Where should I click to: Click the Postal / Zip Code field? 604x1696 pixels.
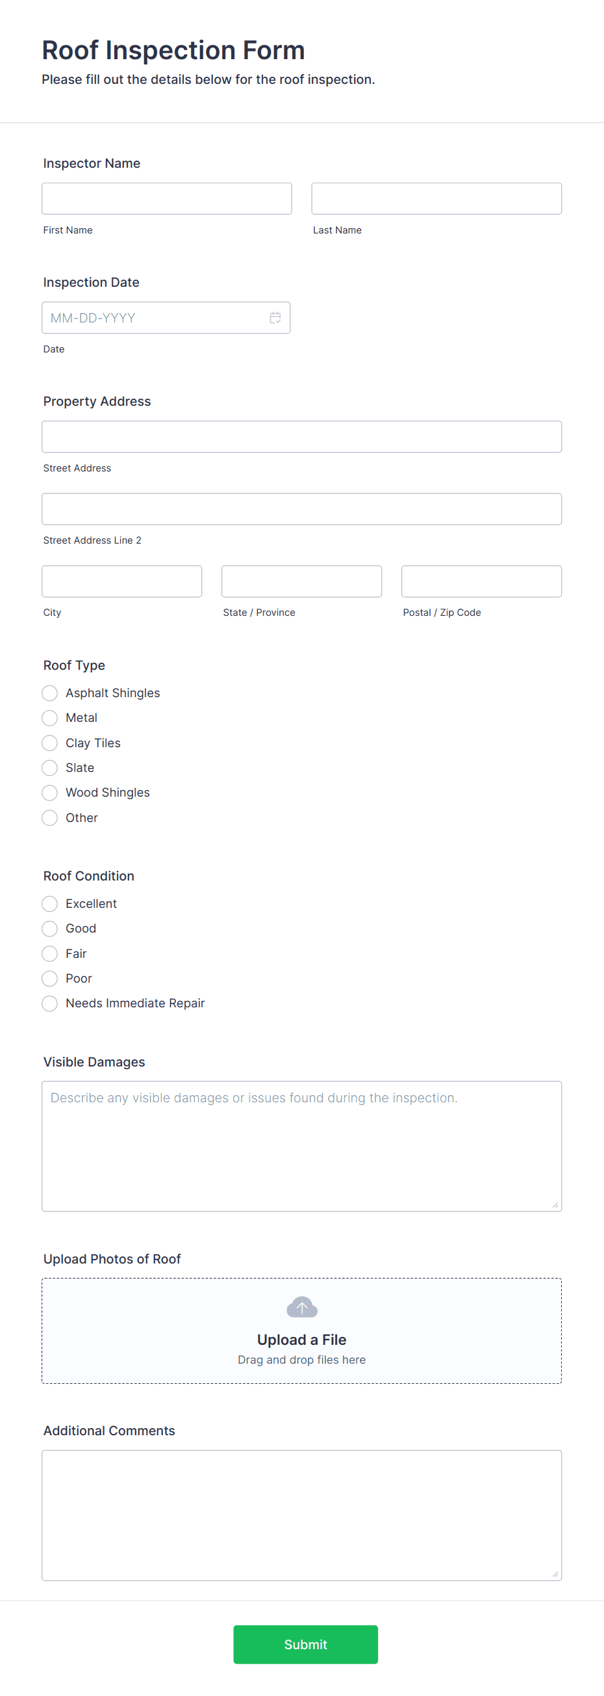482,581
